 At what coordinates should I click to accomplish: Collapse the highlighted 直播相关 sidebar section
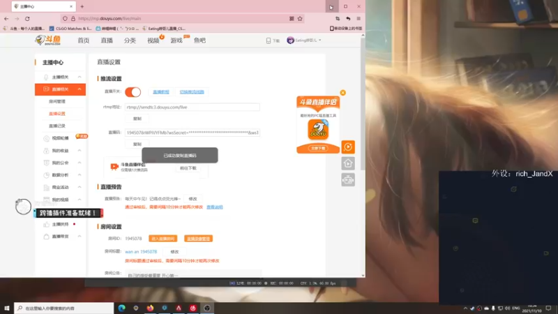point(80,89)
